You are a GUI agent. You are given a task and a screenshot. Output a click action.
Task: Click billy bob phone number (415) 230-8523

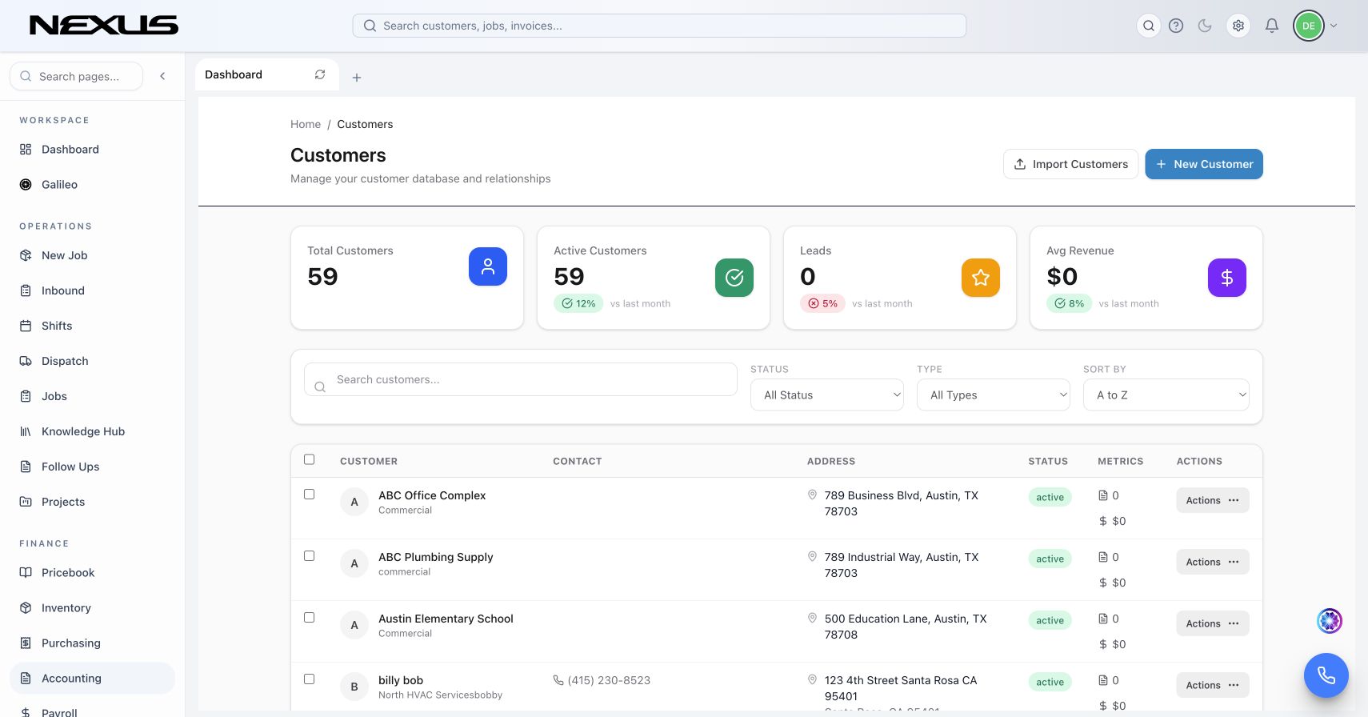tap(609, 680)
